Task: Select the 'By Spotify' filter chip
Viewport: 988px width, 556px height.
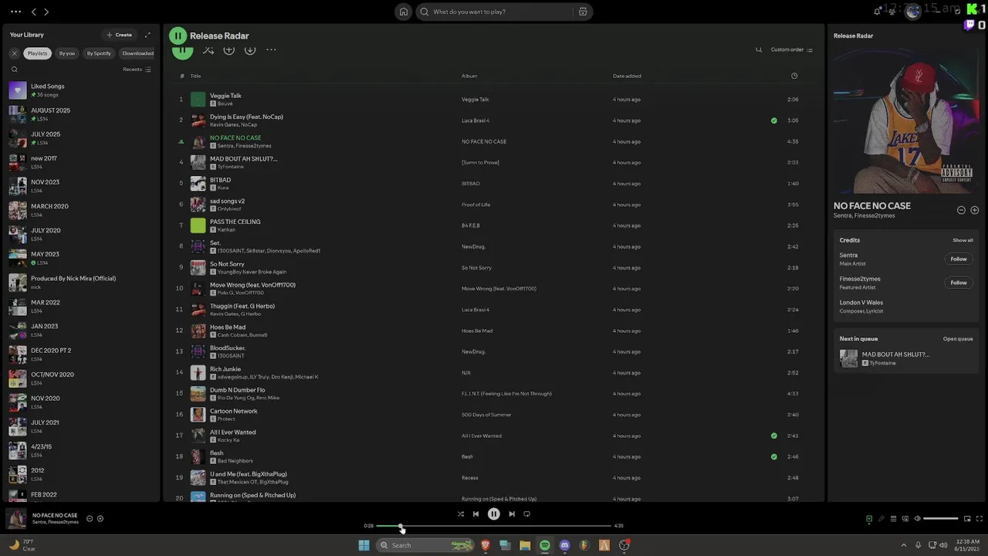Action: (x=99, y=53)
